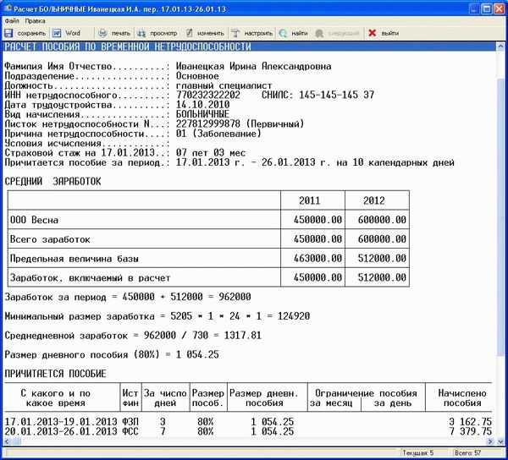Open the Правка menu

tap(35, 21)
